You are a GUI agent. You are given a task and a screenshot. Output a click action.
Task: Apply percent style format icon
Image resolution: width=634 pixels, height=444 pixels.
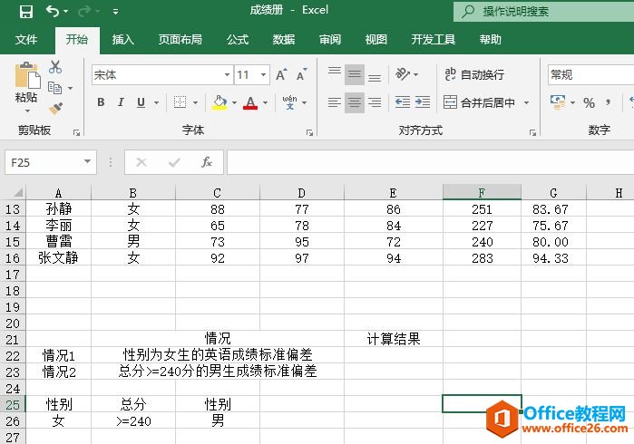[x=589, y=102]
